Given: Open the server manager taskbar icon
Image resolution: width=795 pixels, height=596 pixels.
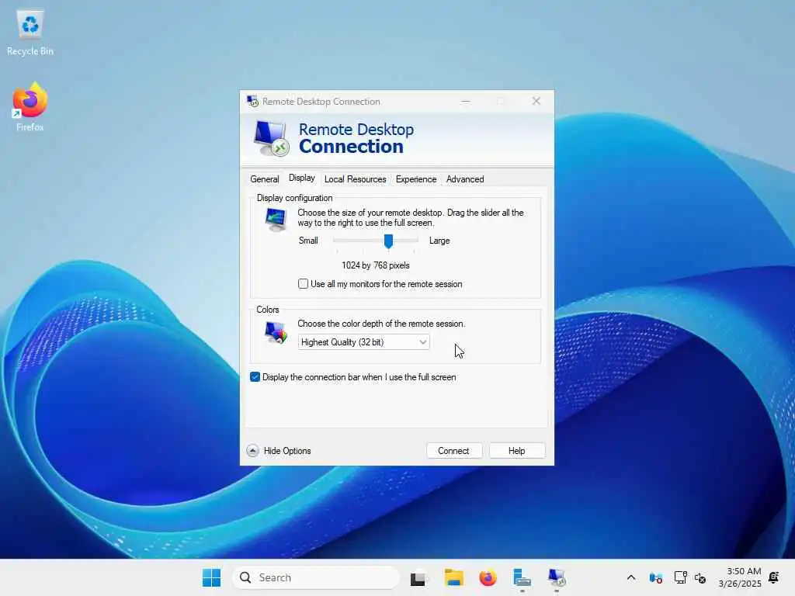Looking at the screenshot, I should [x=522, y=577].
